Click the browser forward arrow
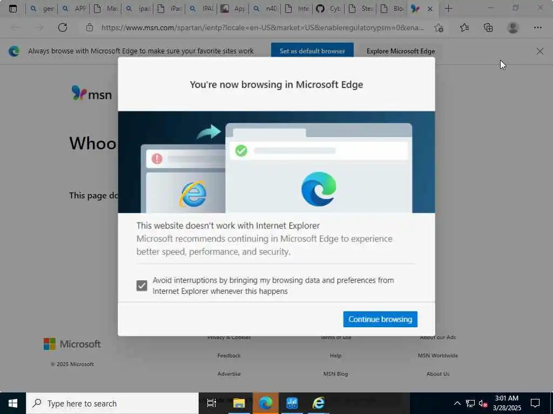 click(39, 27)
